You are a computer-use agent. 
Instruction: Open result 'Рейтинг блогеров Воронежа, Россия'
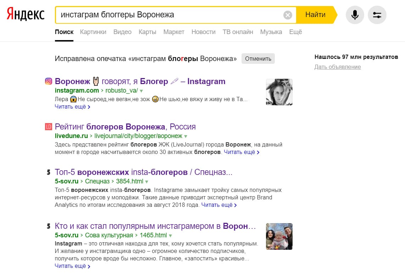(x=125, y=127)
